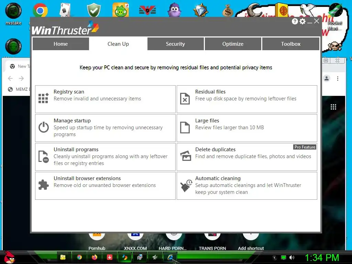The height and width of the screenshot is (264, 352).
Task: Click the installer package taskbar icon
Action: coord(140,257)
